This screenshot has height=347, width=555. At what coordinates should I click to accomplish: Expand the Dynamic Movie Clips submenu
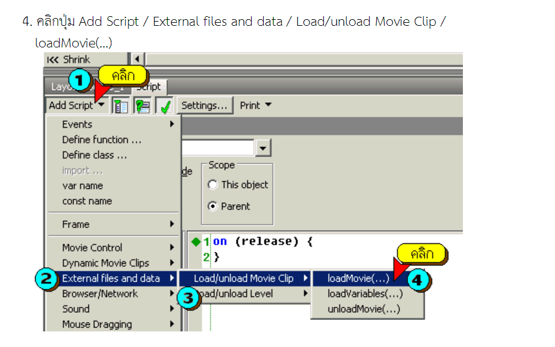coord(113,263)
